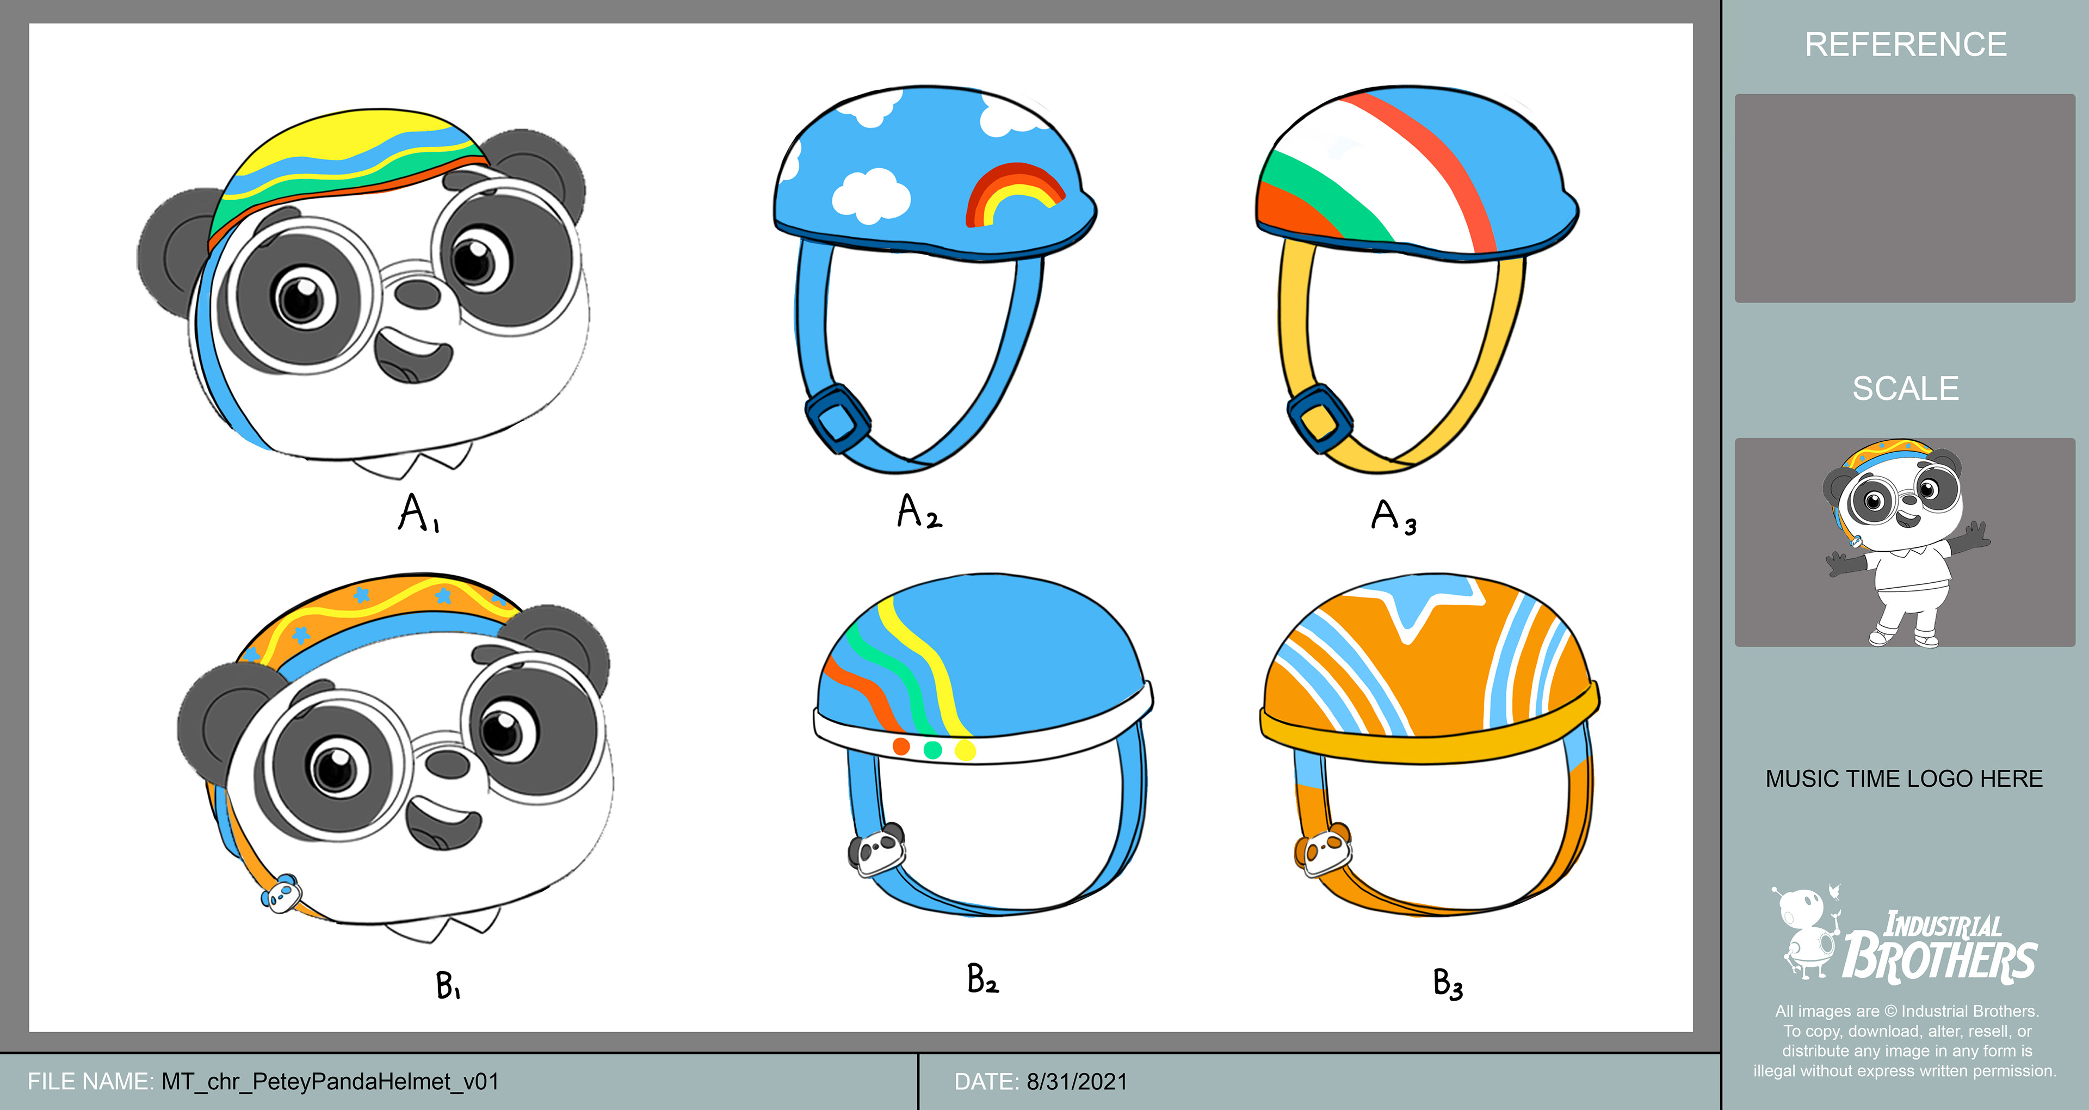
Task: Click the Industrial Brothers robot logo
Action: click(x=1807, y=932)
